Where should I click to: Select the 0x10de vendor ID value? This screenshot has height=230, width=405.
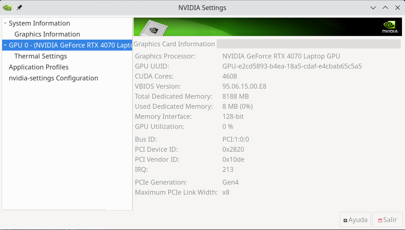point(233,159)
